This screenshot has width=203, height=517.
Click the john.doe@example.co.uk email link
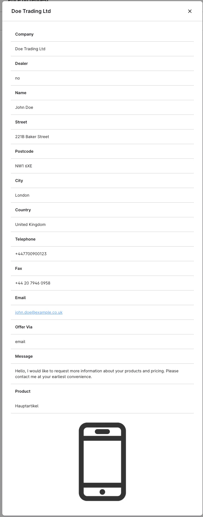(x=39, y=312)
